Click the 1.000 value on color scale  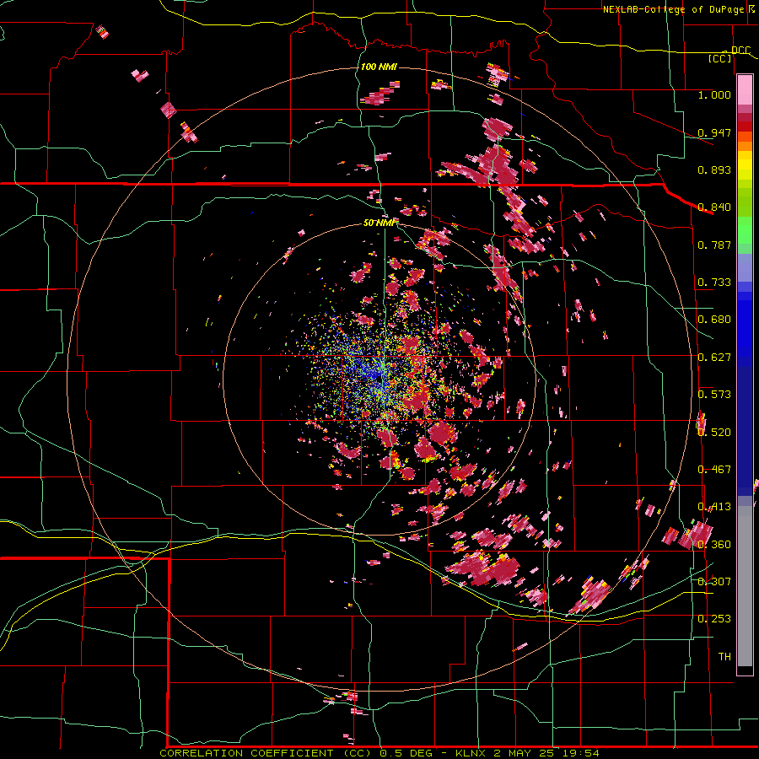714,94
